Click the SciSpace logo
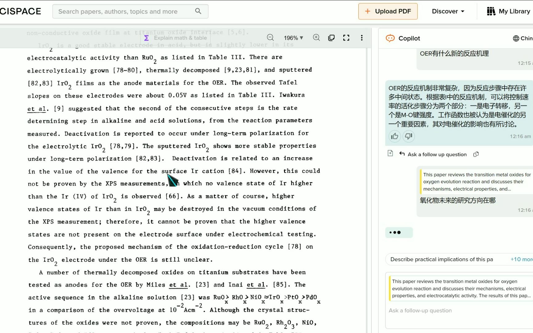This screenshot has height=333, width=533. 20,11
